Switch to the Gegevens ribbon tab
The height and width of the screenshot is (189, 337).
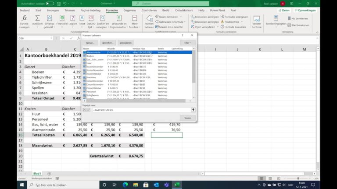point(129,10)
